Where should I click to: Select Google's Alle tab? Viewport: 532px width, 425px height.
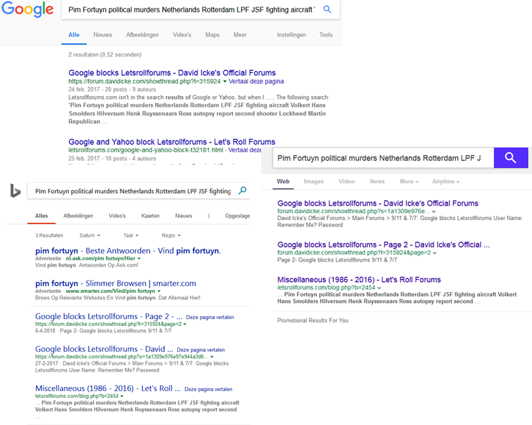[x=74, y=35]
